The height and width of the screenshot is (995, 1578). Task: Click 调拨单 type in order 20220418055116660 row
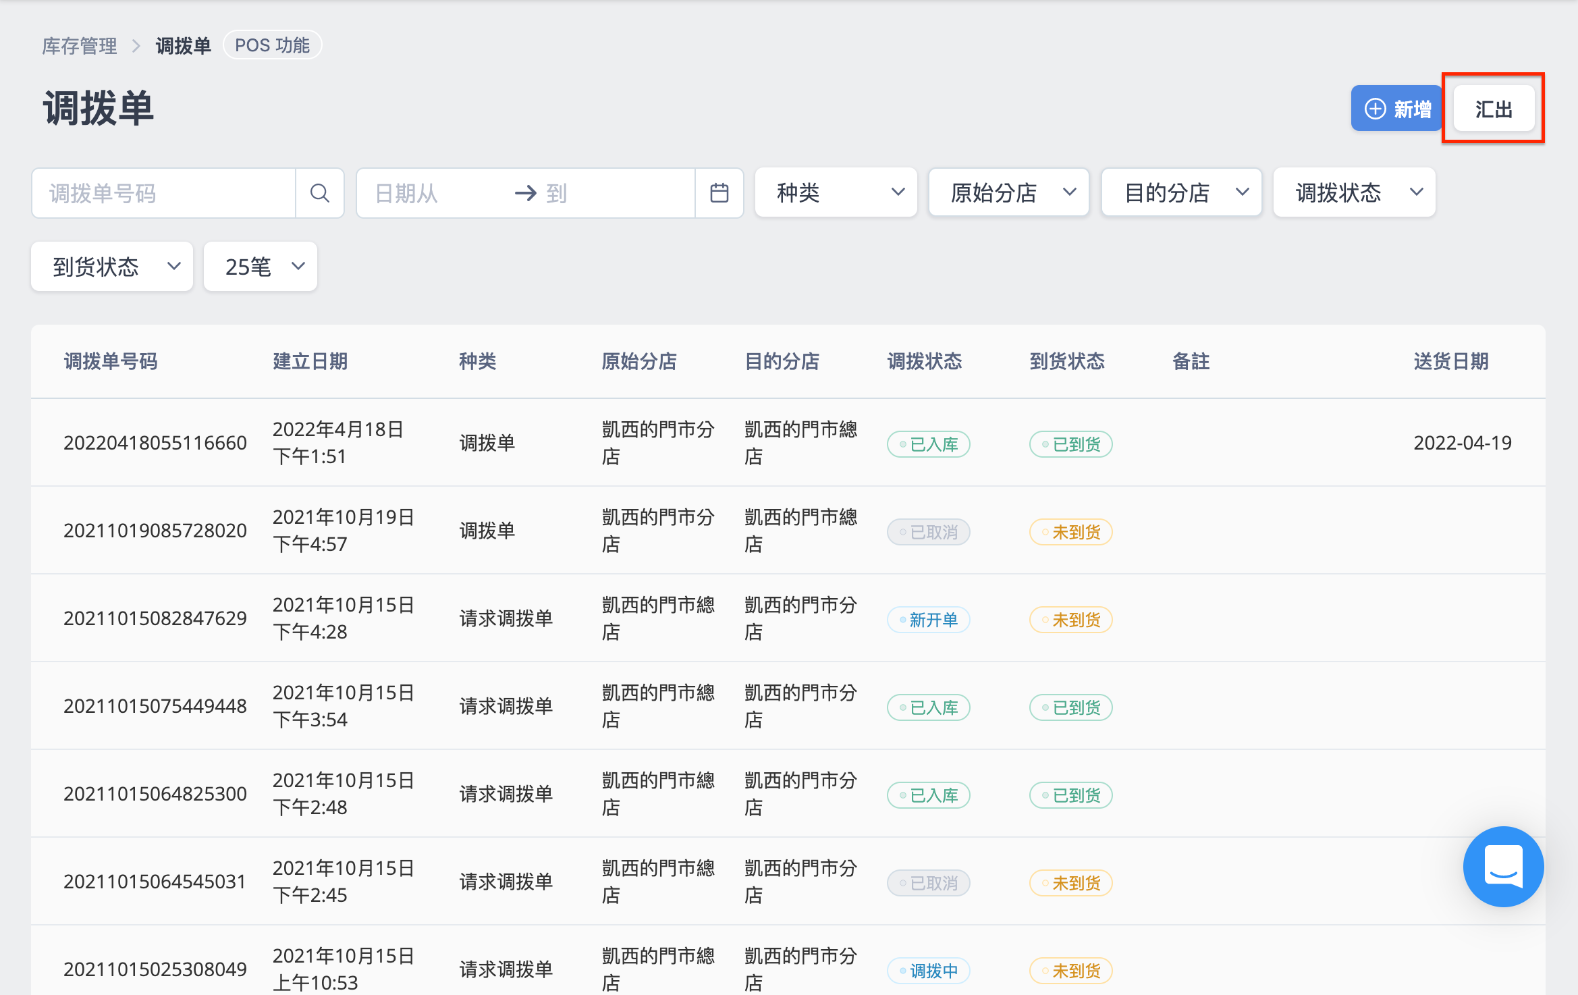[487, 443]
